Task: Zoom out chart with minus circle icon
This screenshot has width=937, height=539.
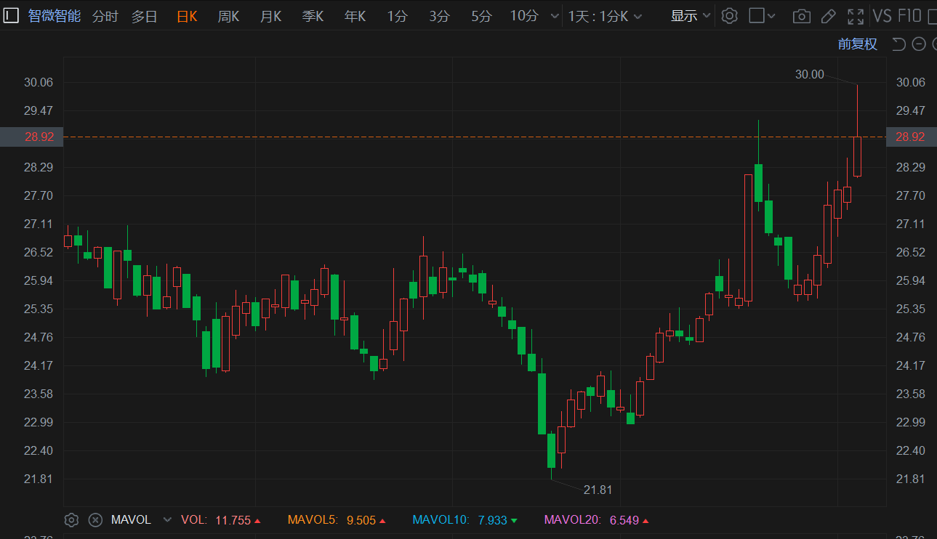Action: [x=919, y=44]
